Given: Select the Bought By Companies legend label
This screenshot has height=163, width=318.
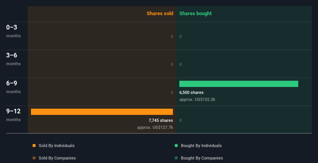Looking at the screenshot, I should 202,158.
